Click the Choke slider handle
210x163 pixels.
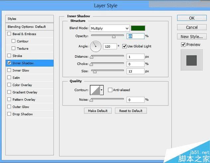[91, 64]
